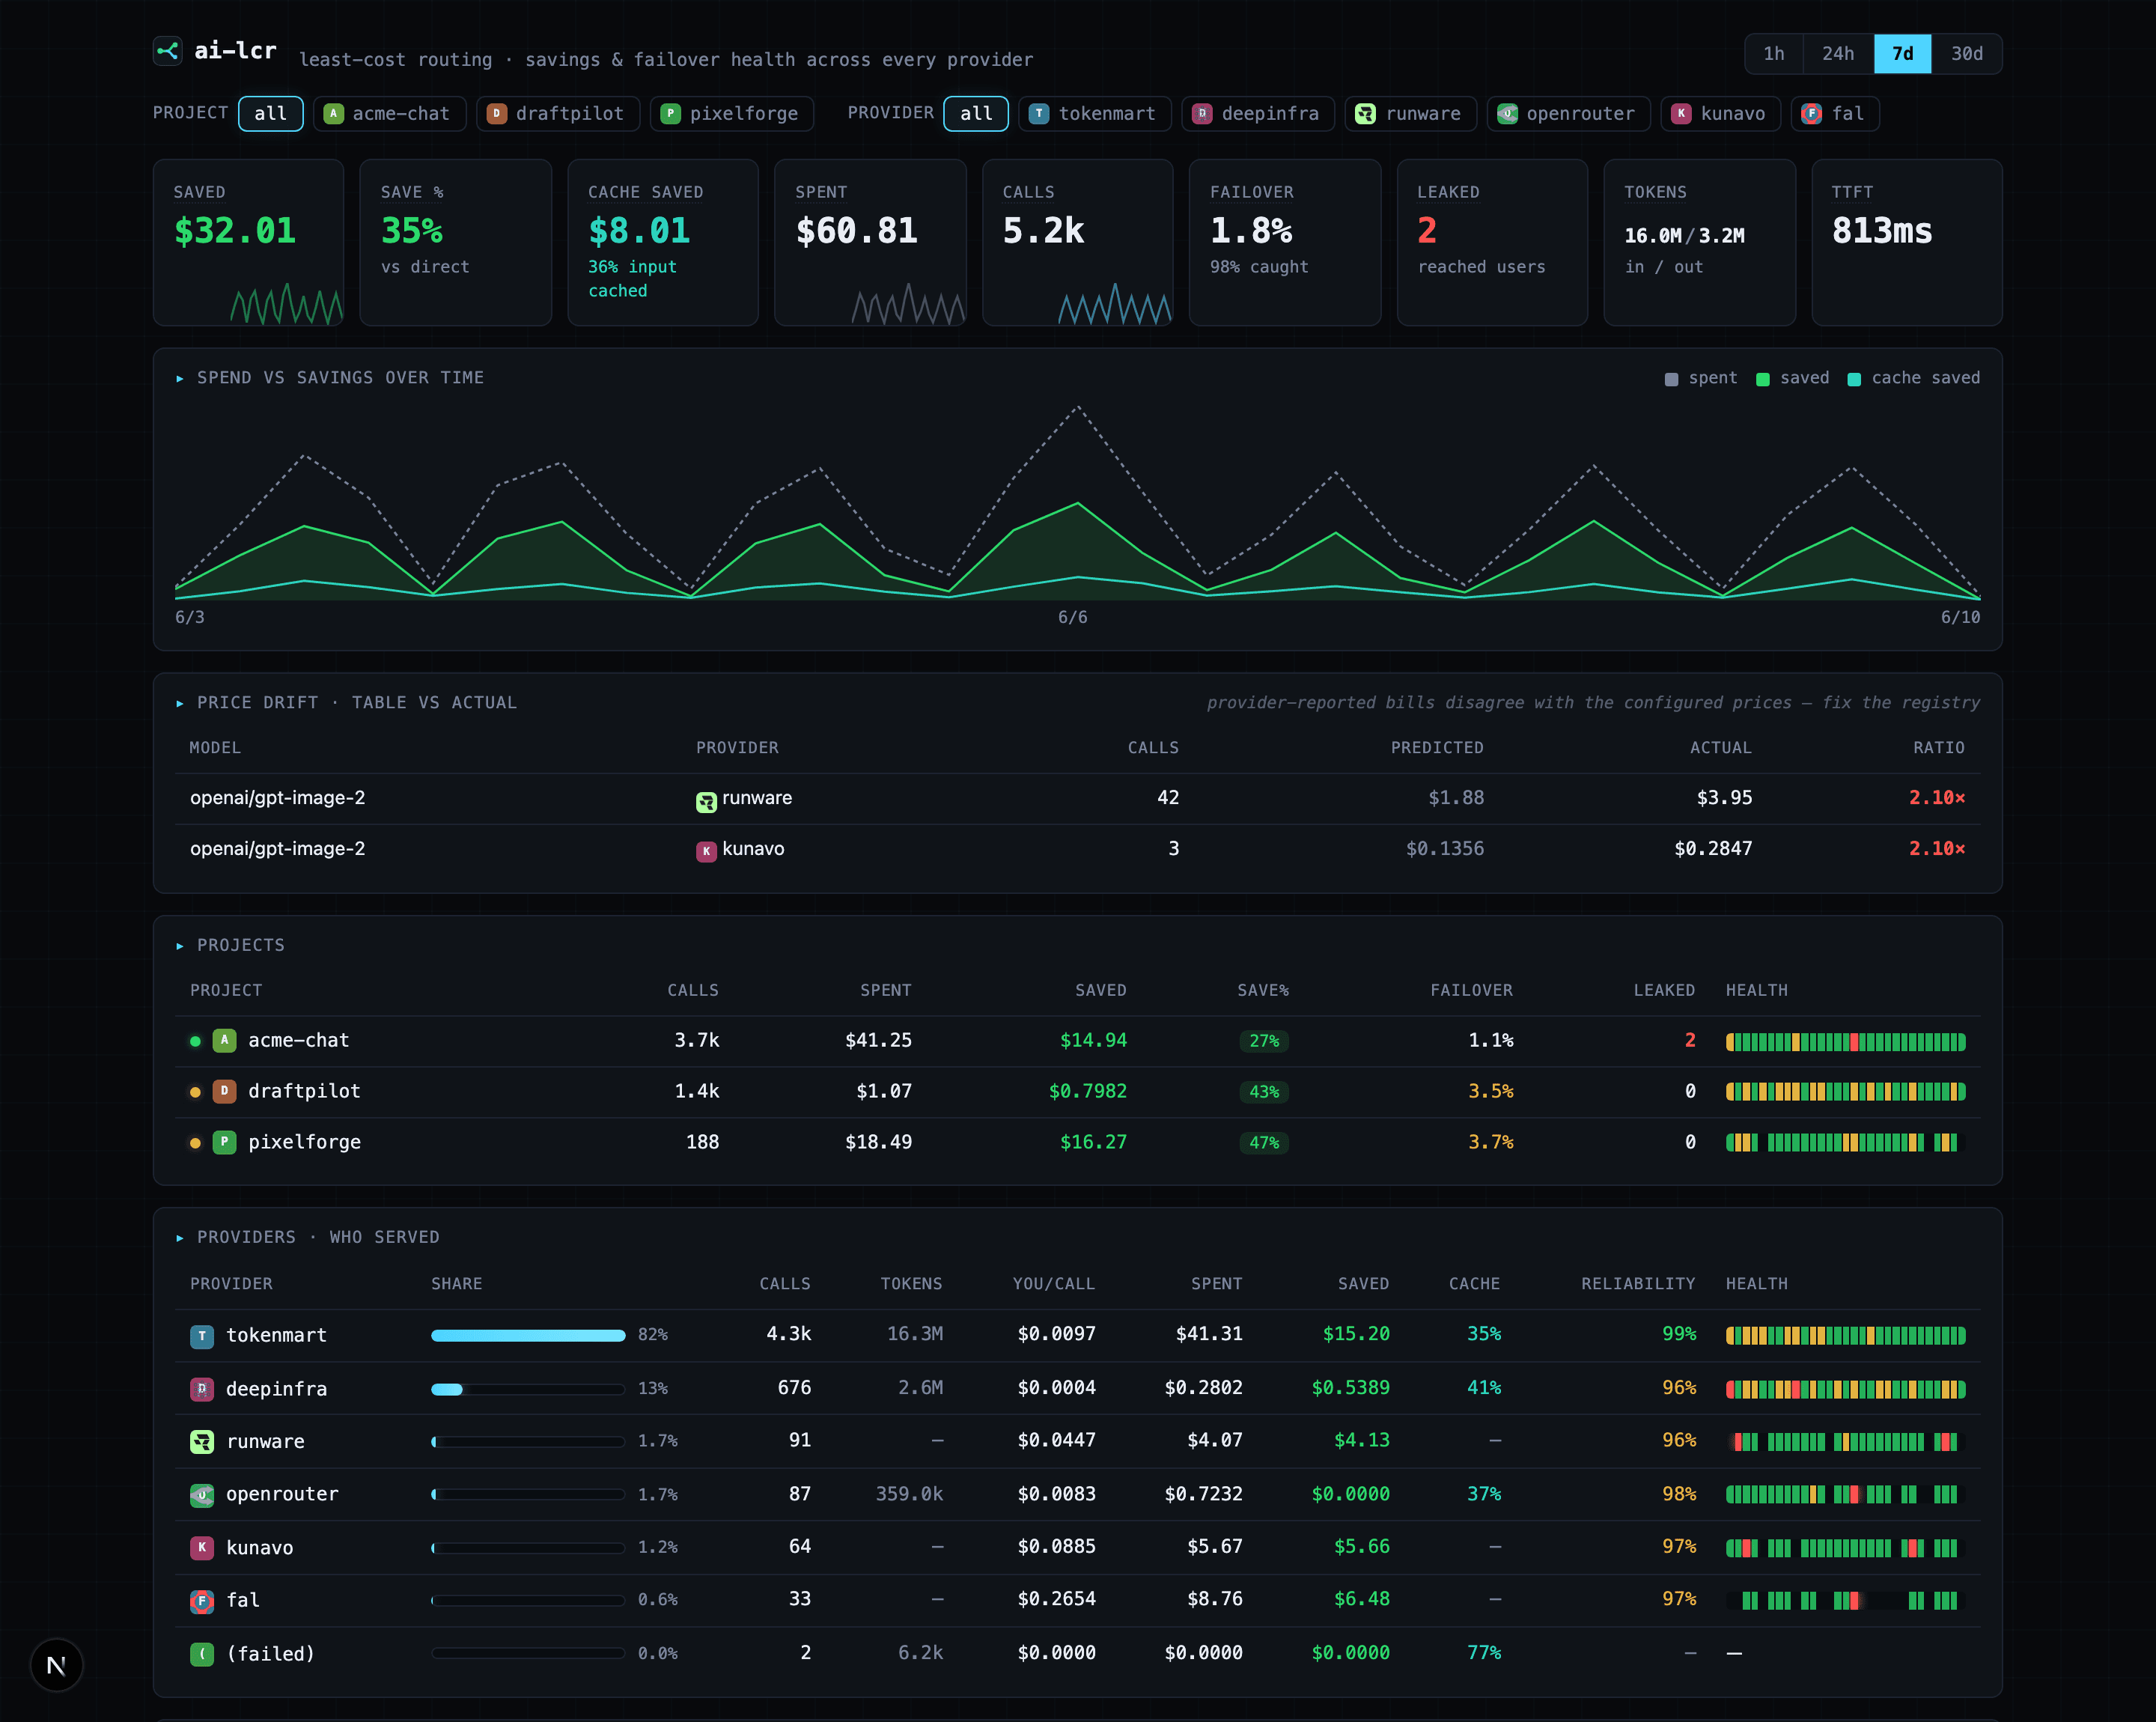Click the acme-chat health bar strip

click(1846, 1042)
